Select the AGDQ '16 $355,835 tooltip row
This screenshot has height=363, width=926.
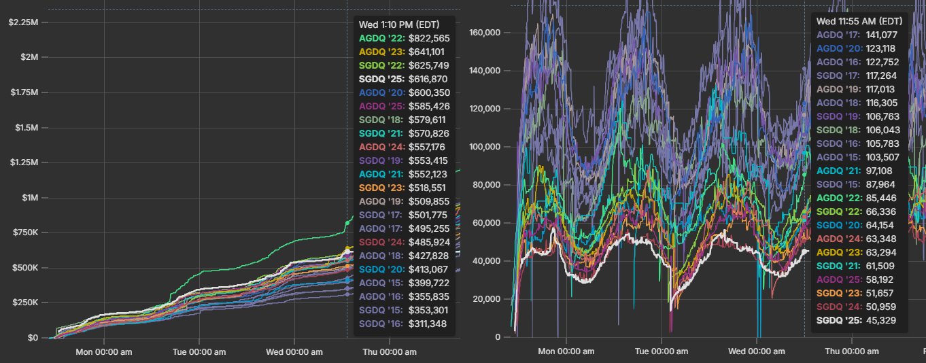click(404, 296)
